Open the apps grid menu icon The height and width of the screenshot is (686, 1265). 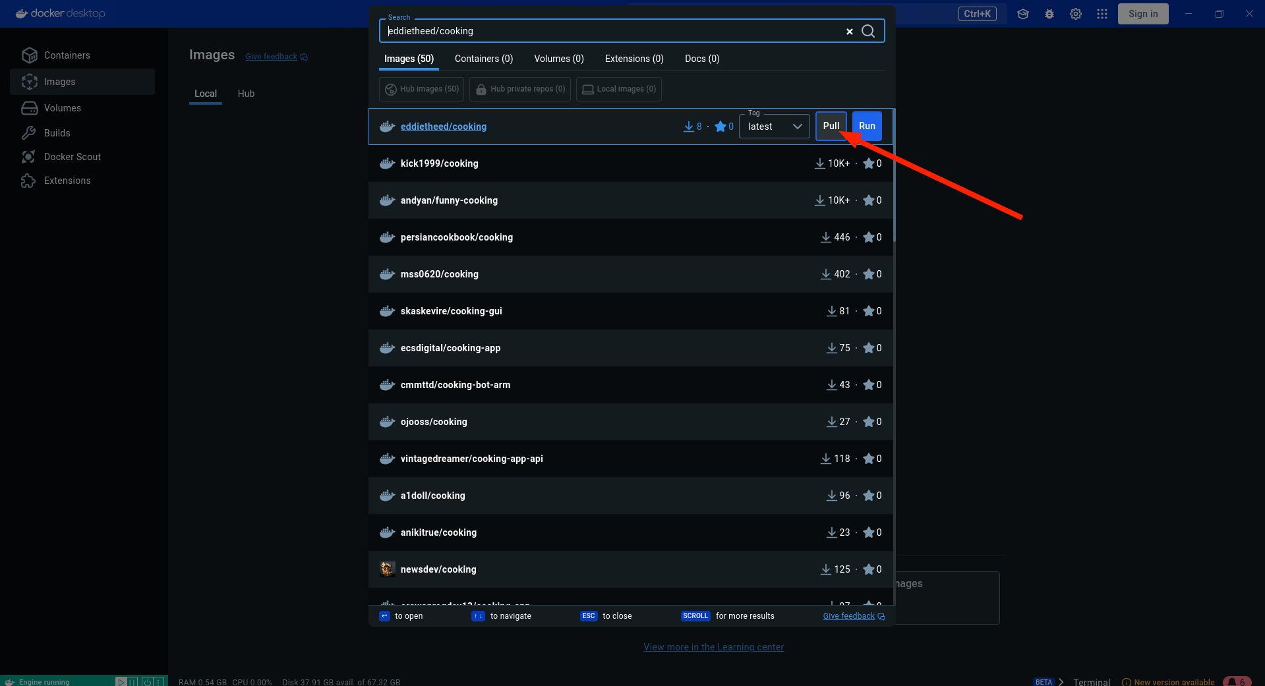click(1102, 14)
